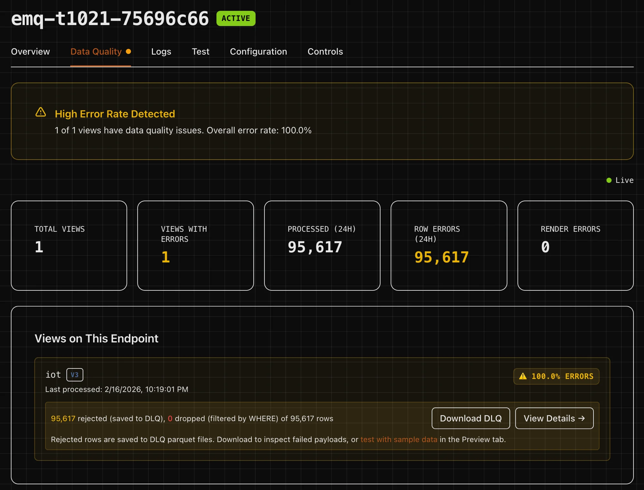The image size is (644, 490).
Task: Click the warning icon inside the 100.0% ERRORS badge
Action: point(523,376)
